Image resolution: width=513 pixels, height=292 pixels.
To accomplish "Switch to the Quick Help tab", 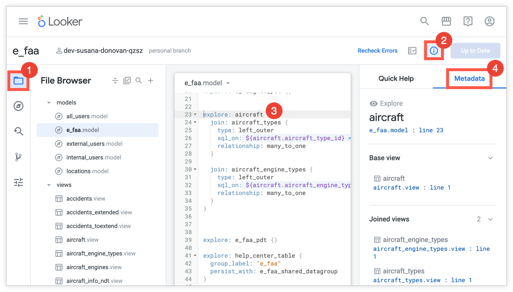I will (x=396, y=79).
